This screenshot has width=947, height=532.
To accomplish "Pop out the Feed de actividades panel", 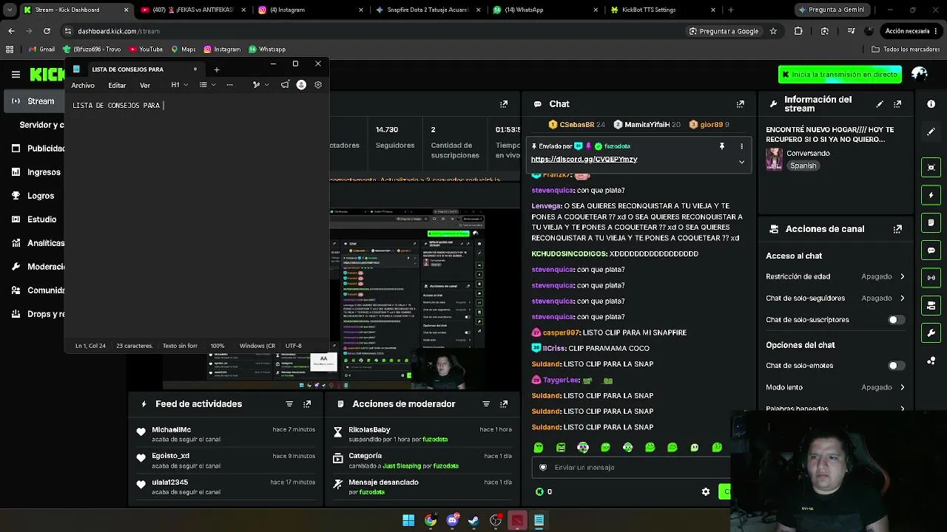I will tap(307, 404).
